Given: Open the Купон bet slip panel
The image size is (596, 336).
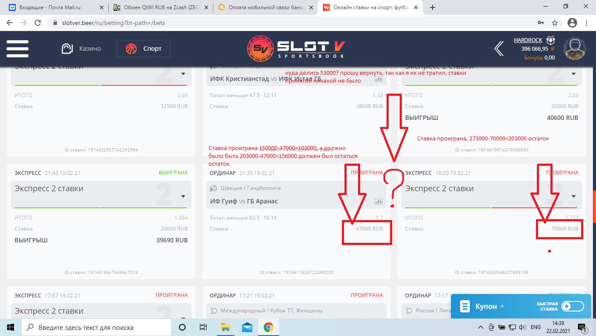Looking at the screenshot, I should pos(486,306).
